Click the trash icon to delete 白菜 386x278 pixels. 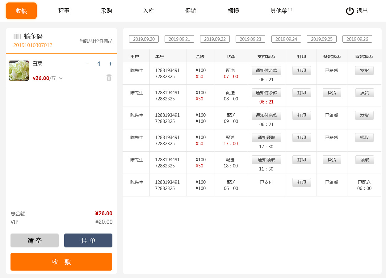109,78
